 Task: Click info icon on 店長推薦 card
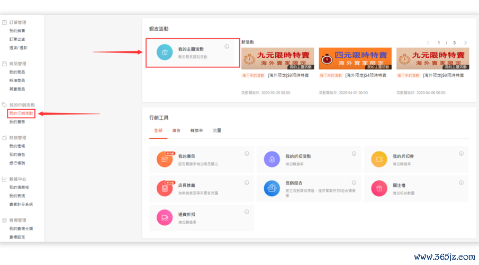click(247, 183)
